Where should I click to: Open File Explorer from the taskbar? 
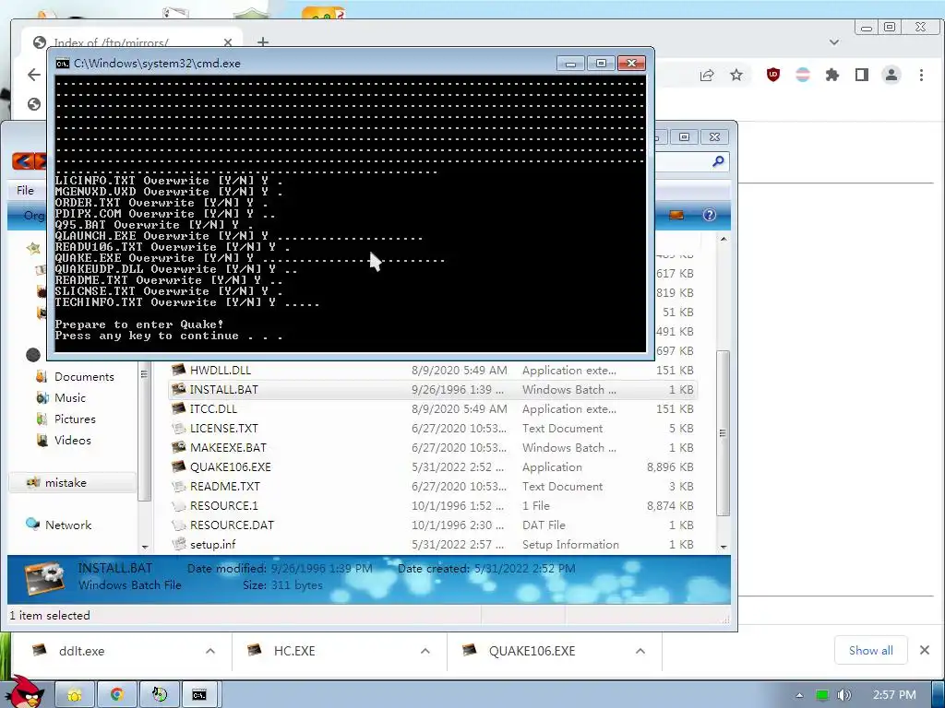75,695
